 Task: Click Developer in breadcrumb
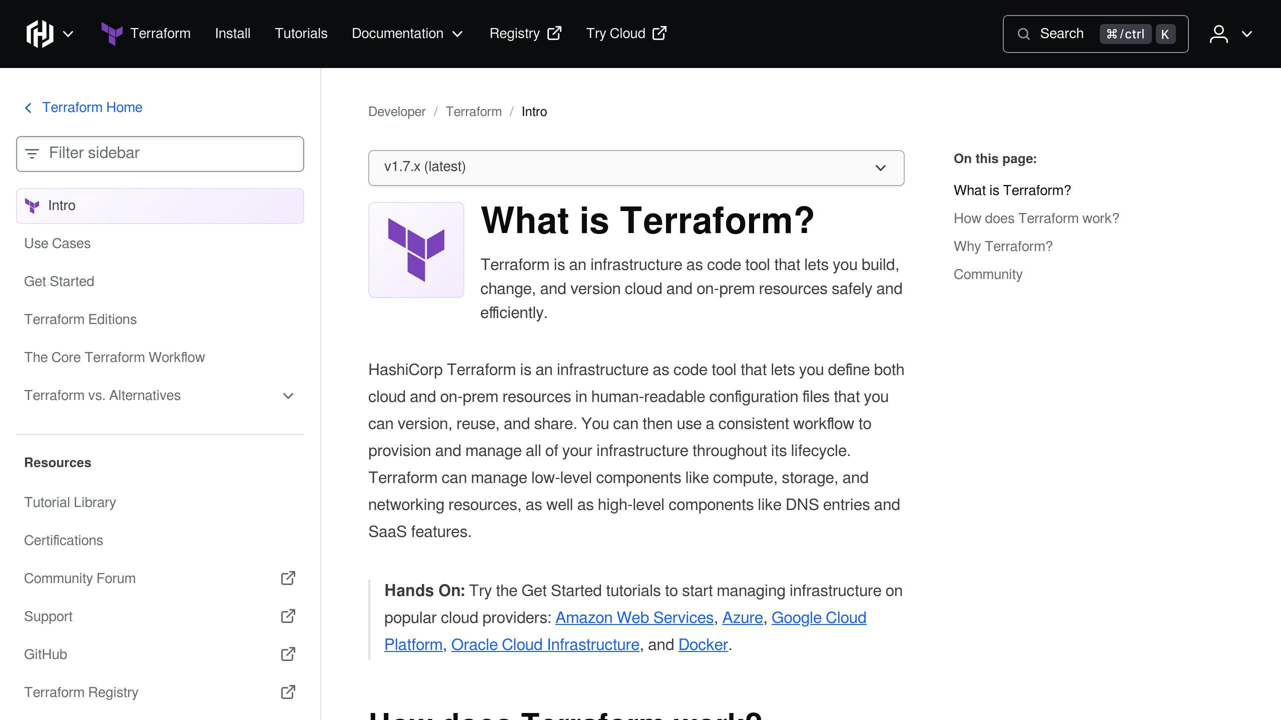[x=397, y=111]
